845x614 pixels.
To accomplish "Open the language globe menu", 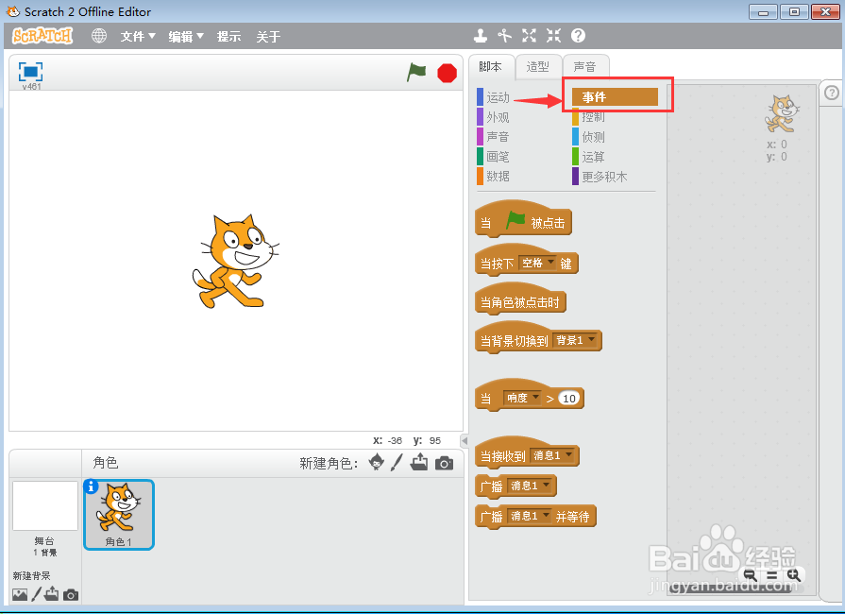I will [98, 36].
